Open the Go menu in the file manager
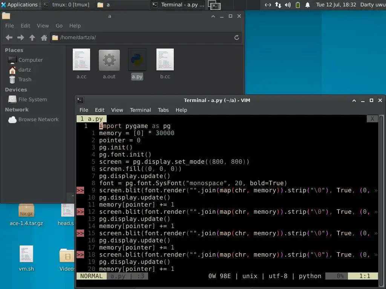The image size is (386, 289). (x=59, y=26)
